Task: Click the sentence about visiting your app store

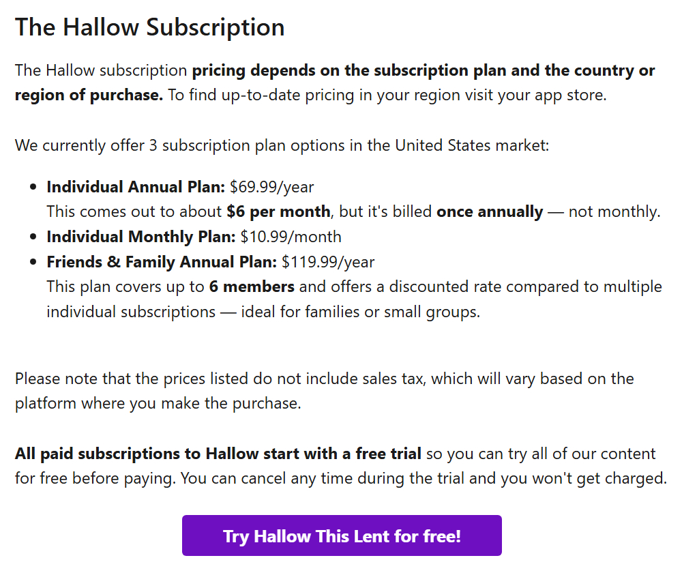Action: [x=387, y=95]
